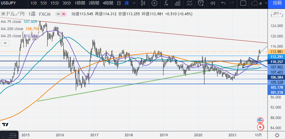Click the compare/add symbol plus icon
This screenshot has height=139, width=285.
pos(154,3)
